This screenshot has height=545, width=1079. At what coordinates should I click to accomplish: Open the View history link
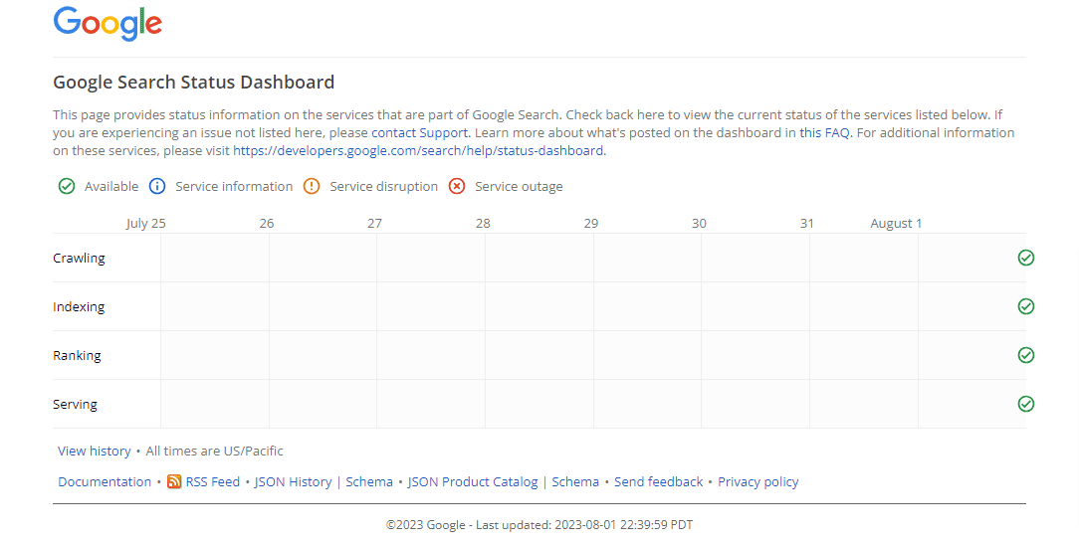click(x=95, y=451)
